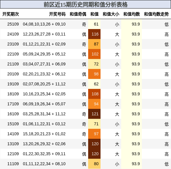Select draw numbers 03,04,07,27,31 + 06,09

(44, 64)
